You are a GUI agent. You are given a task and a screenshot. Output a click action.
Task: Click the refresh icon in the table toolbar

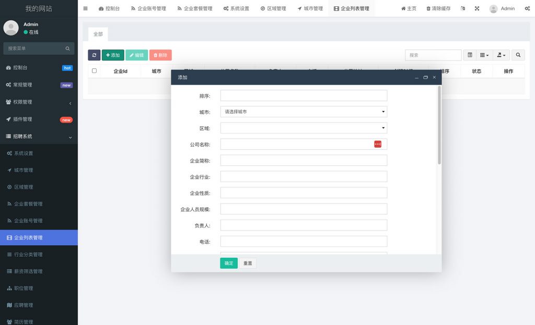[x=94, y=55]
